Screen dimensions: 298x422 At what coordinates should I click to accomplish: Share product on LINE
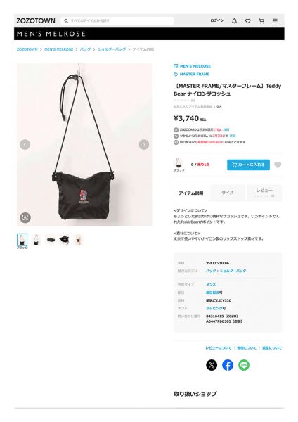coord(244,365)
